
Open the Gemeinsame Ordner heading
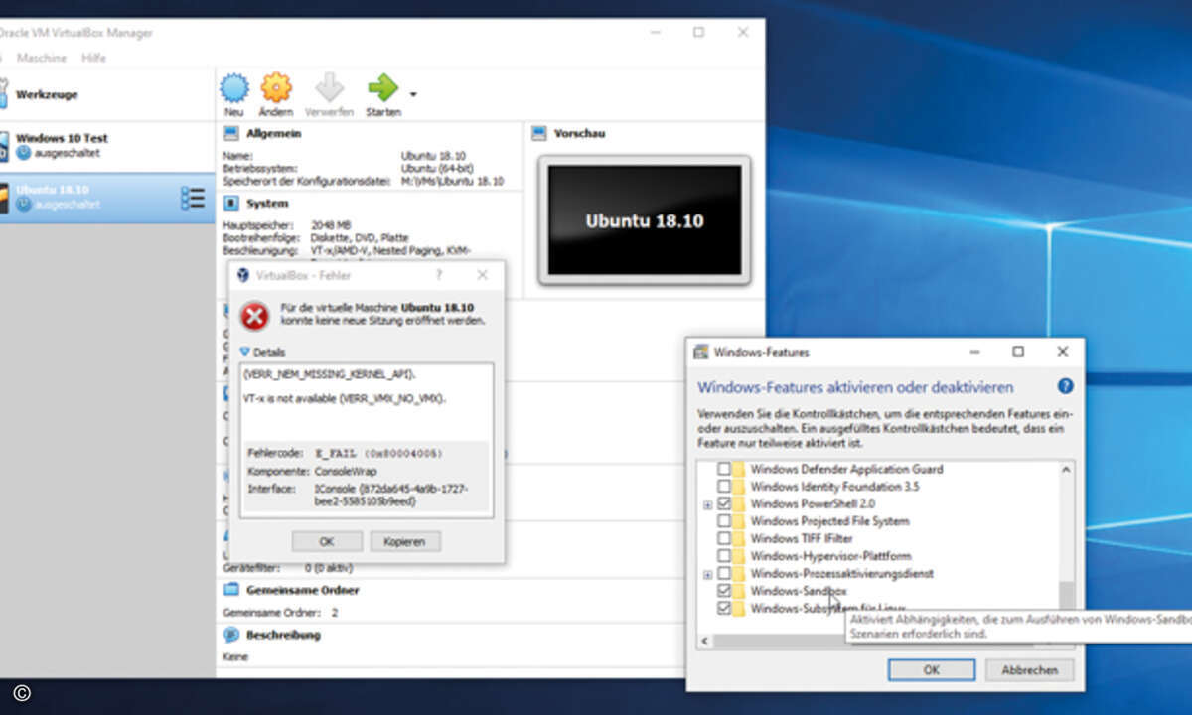pos(303,590)
